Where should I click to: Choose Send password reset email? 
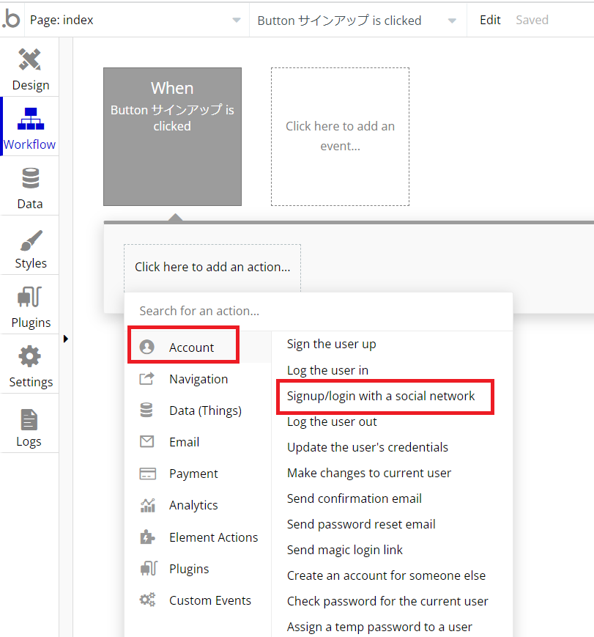pos(361,524)
